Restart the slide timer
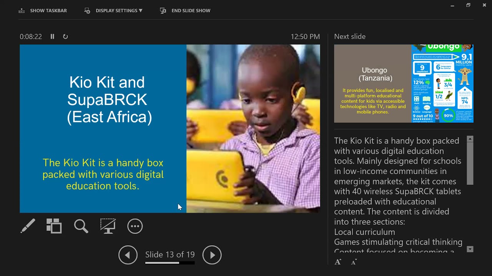The image size is (492, 276). (65, 36)
